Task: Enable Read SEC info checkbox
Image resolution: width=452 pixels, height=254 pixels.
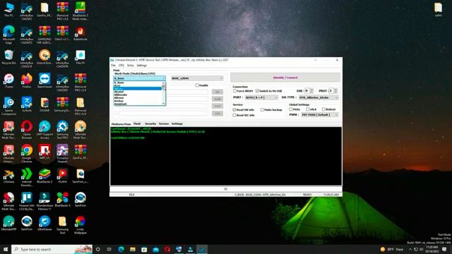Action: [234, 115]
